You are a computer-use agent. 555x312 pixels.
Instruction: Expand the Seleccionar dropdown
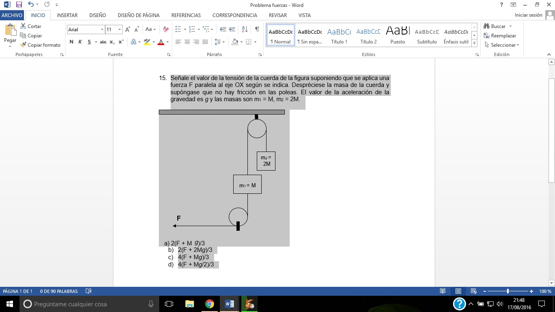[505, 45]
